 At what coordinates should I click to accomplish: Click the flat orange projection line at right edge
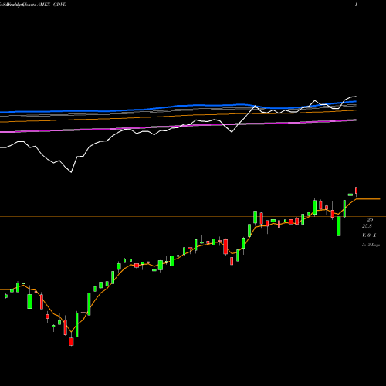point(368,199)
